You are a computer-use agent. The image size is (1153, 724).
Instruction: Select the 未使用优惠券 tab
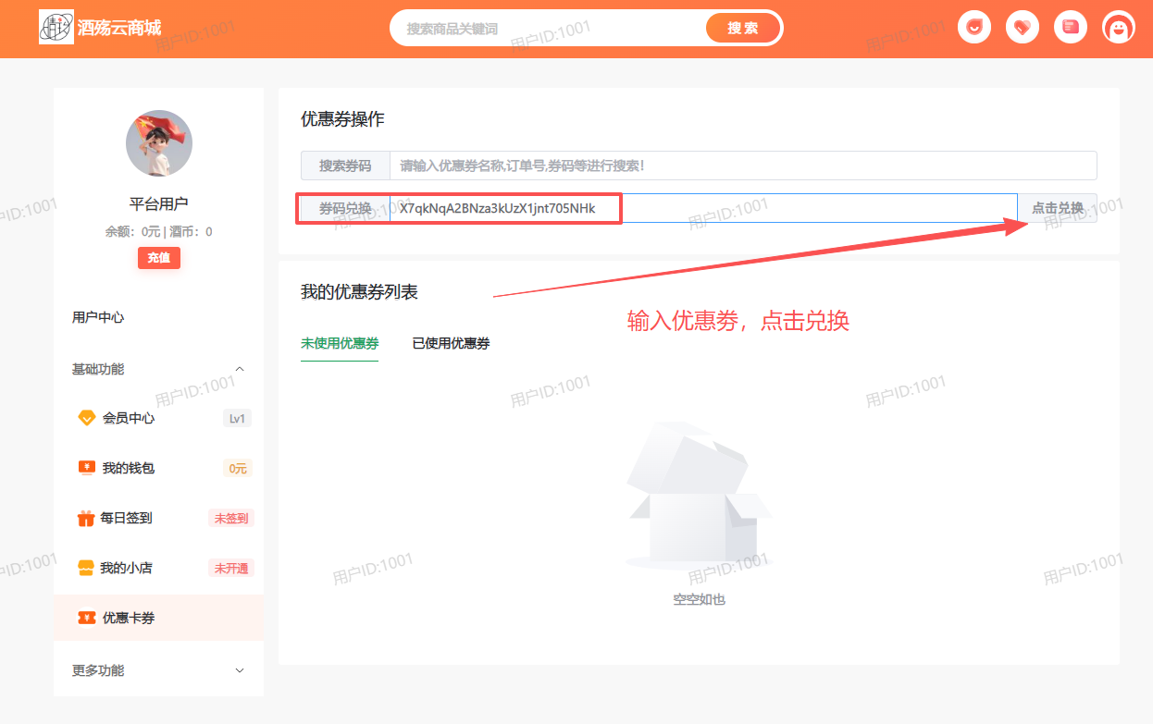click(340, 343)
